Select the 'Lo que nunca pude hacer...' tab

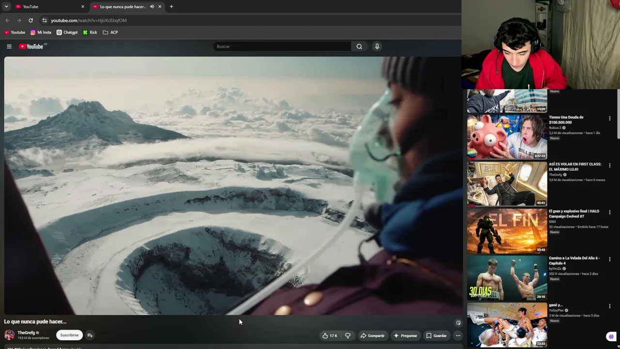(x=127, y=7)
